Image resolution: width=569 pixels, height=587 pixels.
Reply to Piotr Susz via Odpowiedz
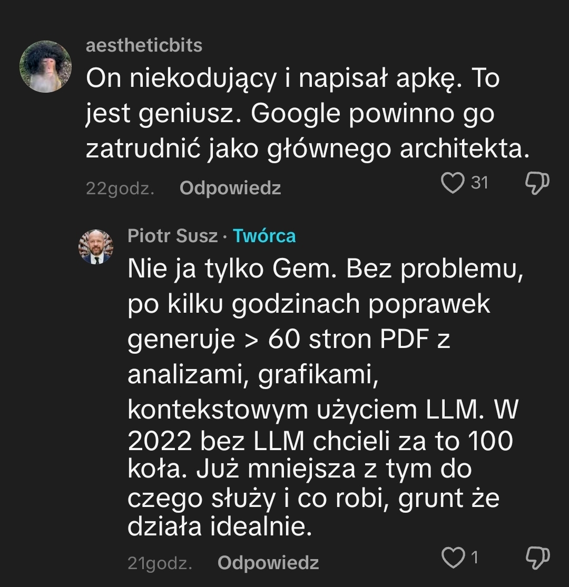(x=268, y=563)
